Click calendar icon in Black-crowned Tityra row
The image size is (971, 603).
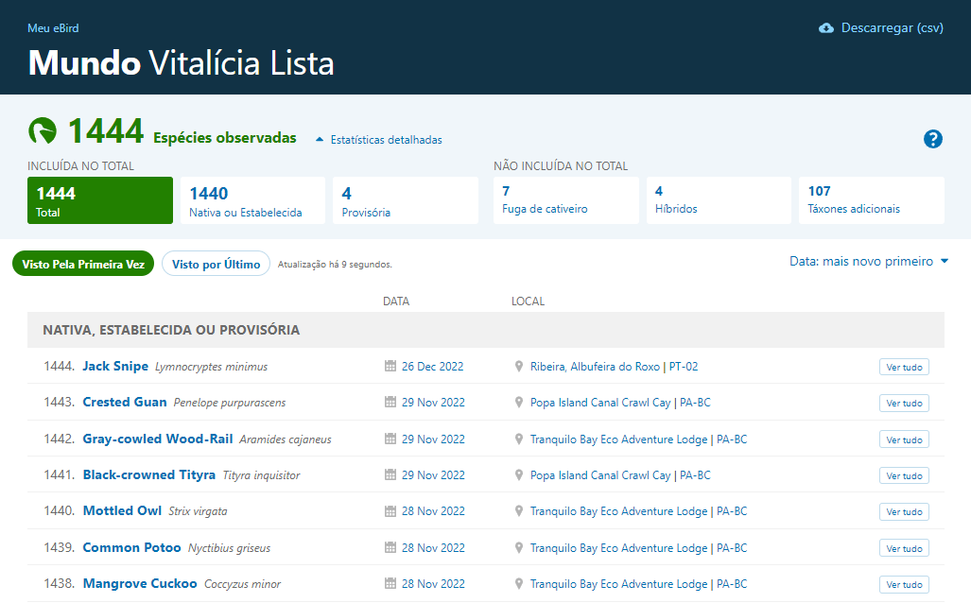pos(390,474)
